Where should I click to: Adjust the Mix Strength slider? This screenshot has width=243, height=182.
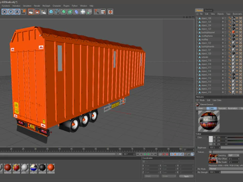(232, 172)
